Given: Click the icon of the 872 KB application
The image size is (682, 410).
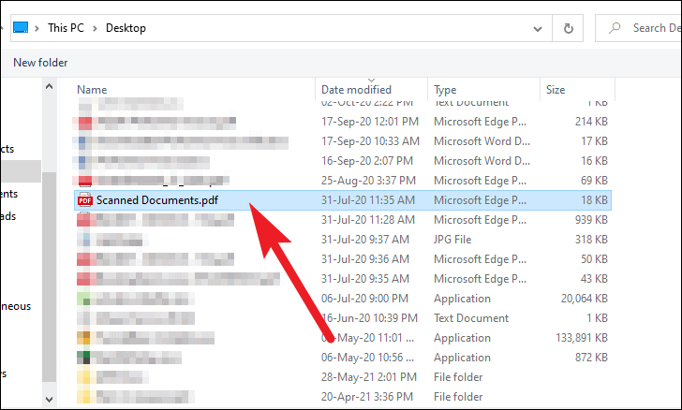Looking at the screenshot, I should (x=84, y=358).
